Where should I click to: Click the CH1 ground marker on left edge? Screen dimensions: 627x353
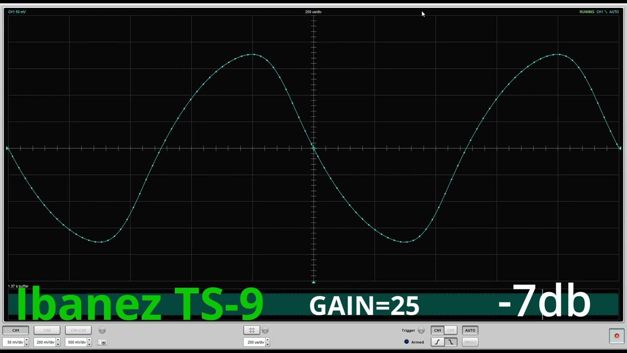[x=7, y=148]
